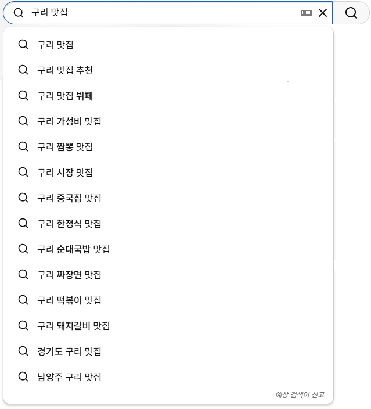Choose '구리 순대국밥 맛집' suggestion
The height and width of the screenshot is (409, 371).
(73, 249)
